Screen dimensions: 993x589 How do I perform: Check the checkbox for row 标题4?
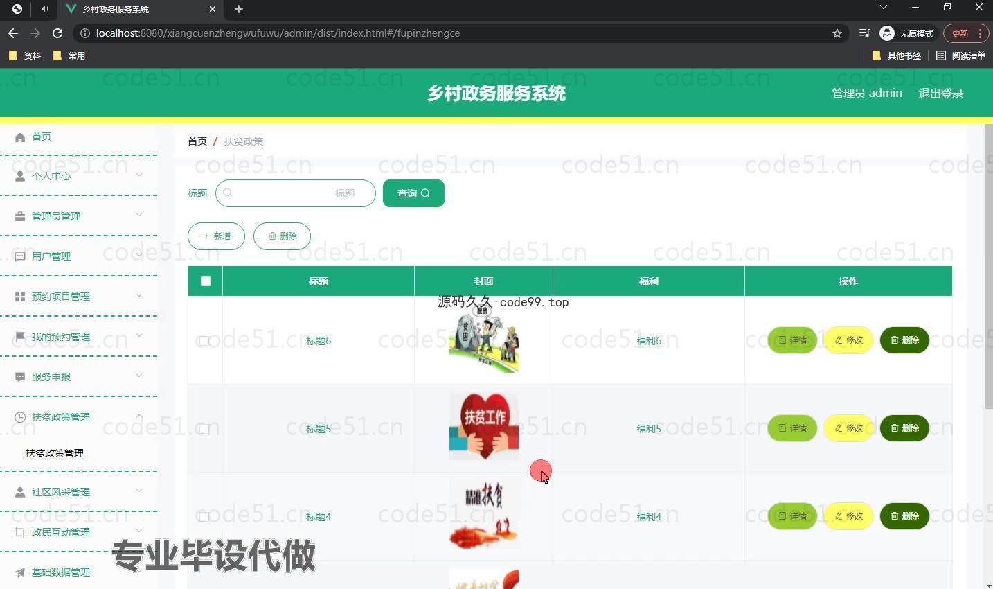click(x=204, y=517)
